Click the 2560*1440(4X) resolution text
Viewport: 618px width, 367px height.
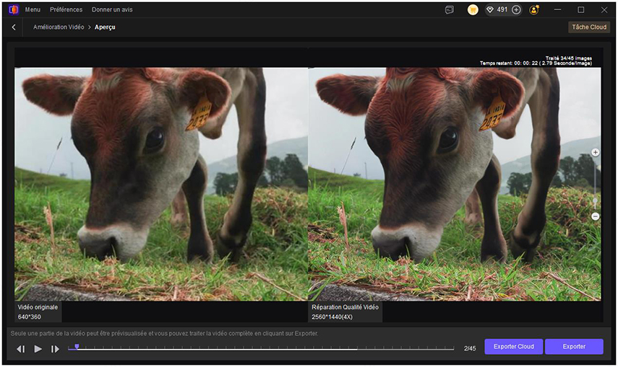pos(332,317)
